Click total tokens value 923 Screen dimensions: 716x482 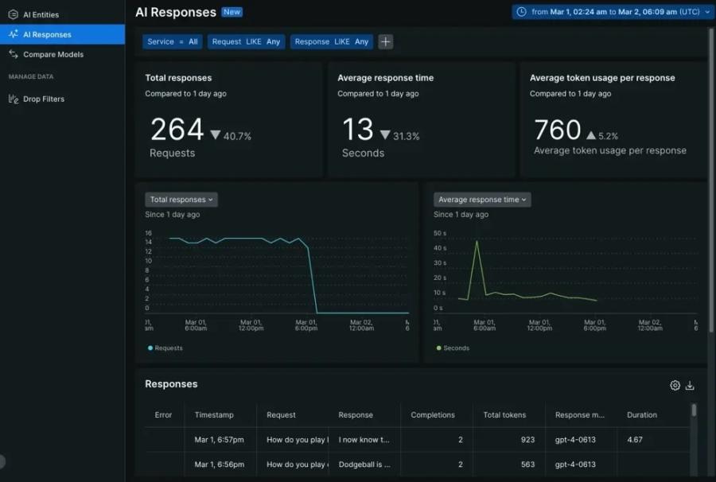tap(527, 440)
